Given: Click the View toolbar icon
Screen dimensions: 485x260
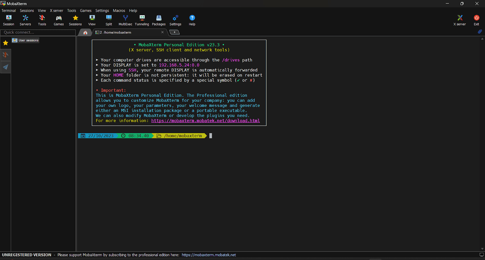Looking at the screenshot, I should coord(92,20).
